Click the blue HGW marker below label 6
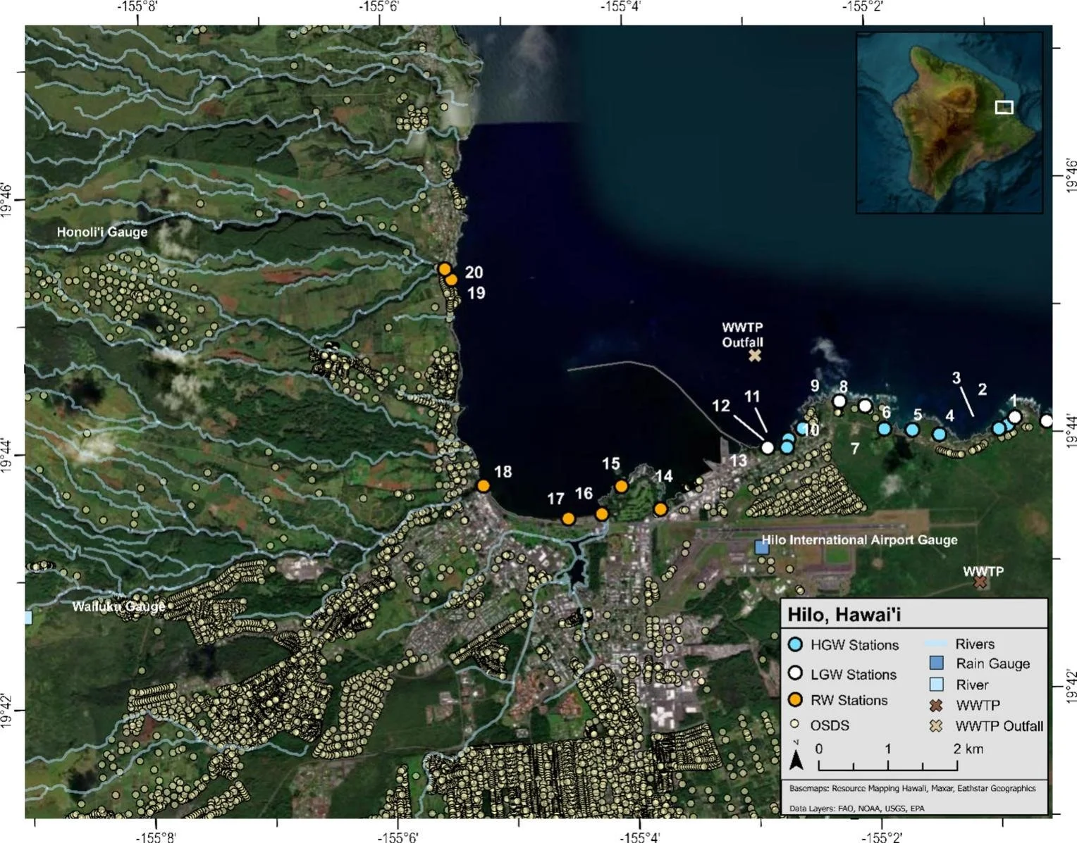Image resolution: width=1077 pixels, height=843 pixels. tap(884, 428)
